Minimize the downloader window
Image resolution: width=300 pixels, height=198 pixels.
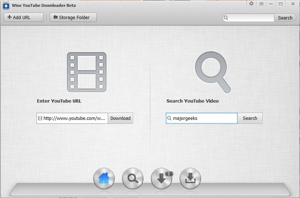pyautogui.click(x=271, y=4)
